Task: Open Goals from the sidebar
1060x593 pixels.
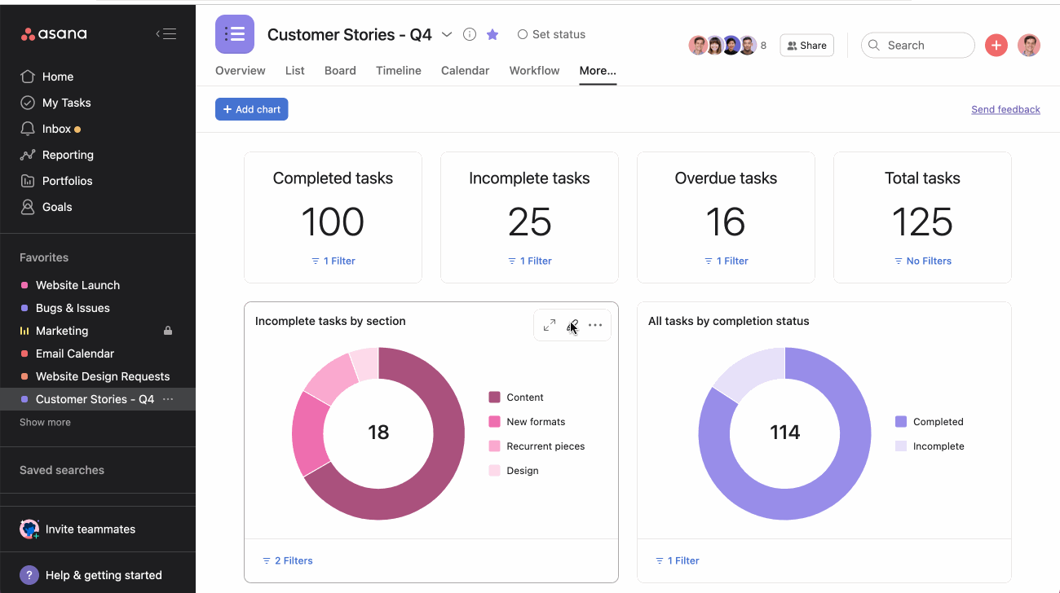Action: (55, 206)
